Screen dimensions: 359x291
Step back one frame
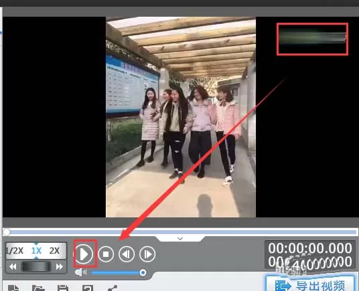pyautogui.click(x=127, y=254)
